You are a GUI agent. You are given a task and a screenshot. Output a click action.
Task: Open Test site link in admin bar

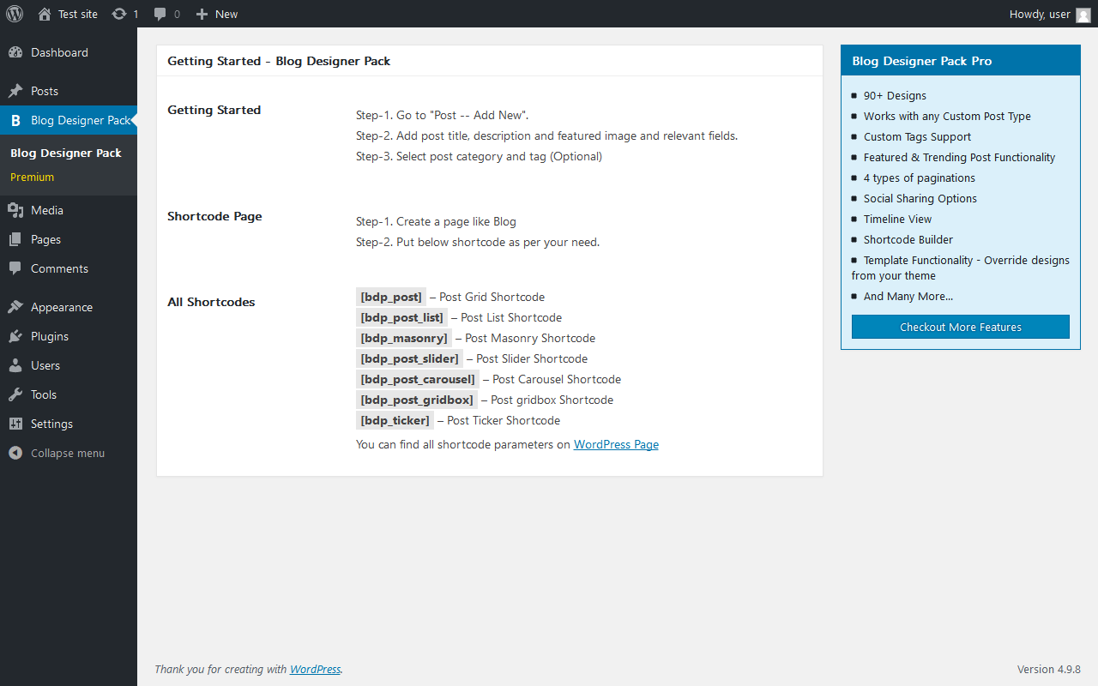(78, 14)
